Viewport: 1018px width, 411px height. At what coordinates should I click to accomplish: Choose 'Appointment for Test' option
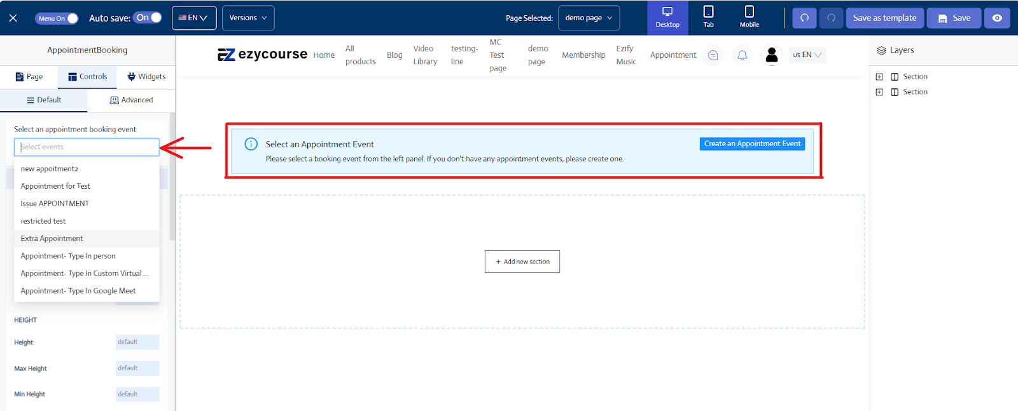(87, 186)
